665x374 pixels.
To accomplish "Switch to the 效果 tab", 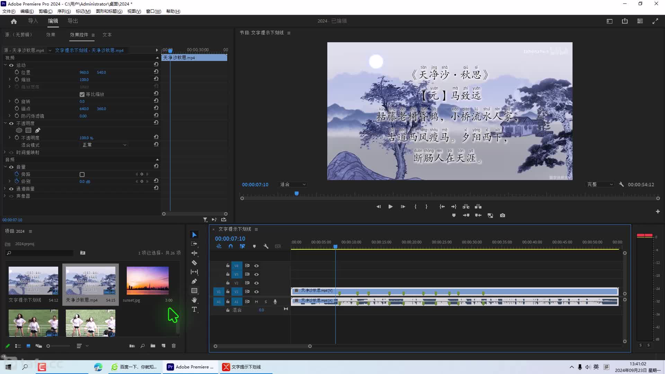I will (51, 35).
